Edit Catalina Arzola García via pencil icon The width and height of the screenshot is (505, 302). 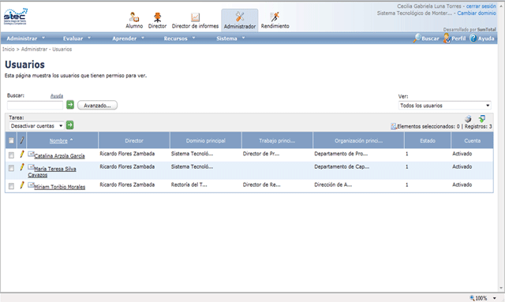[22, 154]
